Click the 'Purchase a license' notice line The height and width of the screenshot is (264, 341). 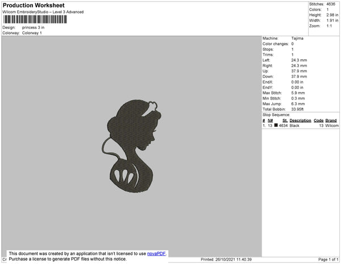click(68, 259)
